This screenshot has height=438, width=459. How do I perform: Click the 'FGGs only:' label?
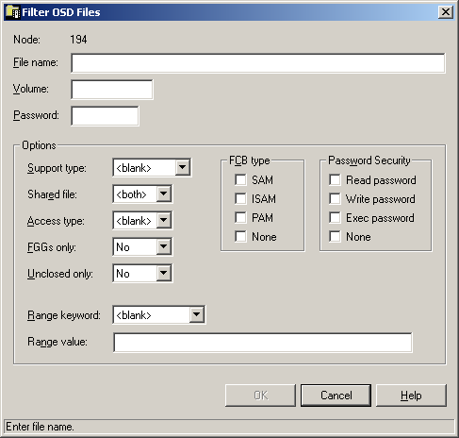point(52,247)
